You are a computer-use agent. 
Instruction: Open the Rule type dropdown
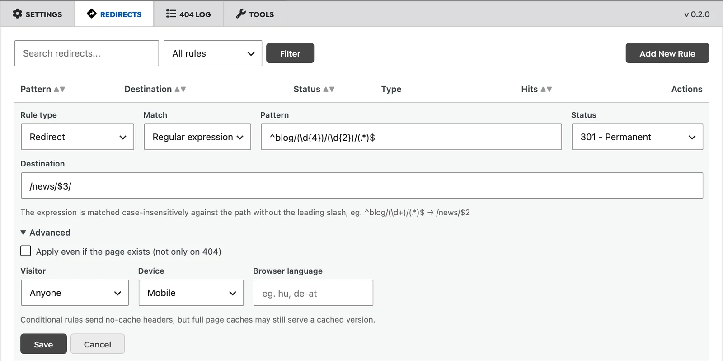click(77, 137)
